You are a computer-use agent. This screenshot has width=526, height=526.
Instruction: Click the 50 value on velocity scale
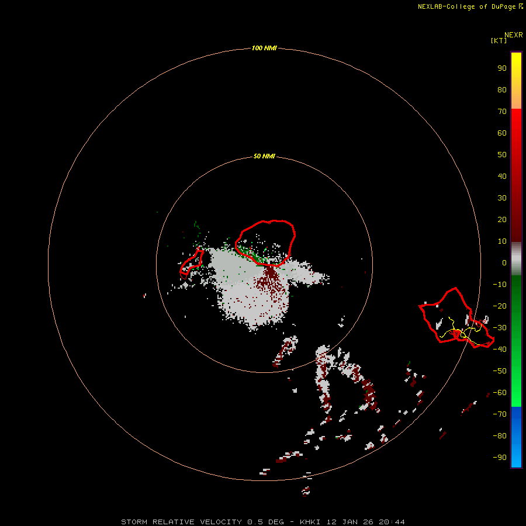pyautogui.click(x=502, y=155)
